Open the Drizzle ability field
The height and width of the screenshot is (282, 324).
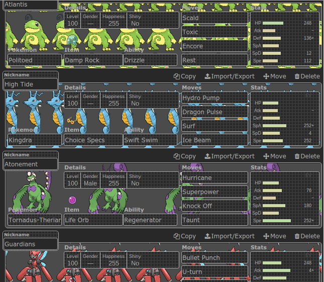tap(150, 60)
